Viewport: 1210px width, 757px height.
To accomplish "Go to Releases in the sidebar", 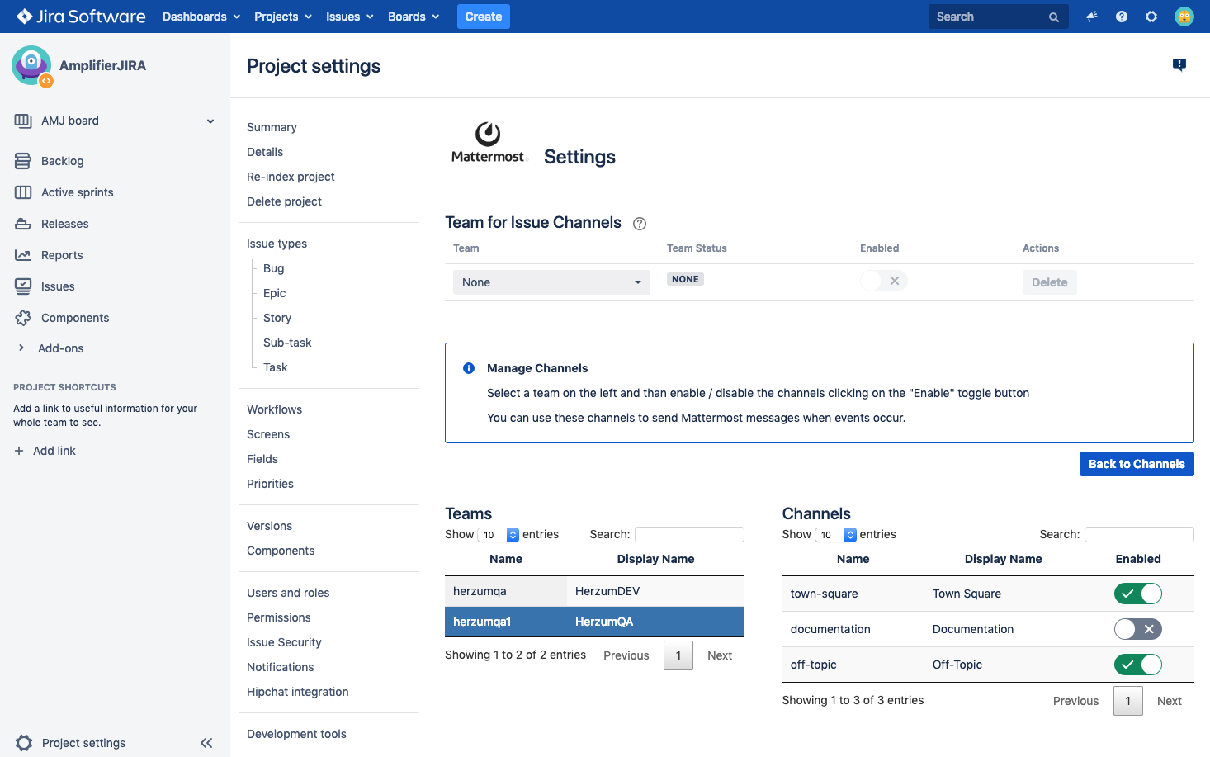I will click(x=65, y=224).
